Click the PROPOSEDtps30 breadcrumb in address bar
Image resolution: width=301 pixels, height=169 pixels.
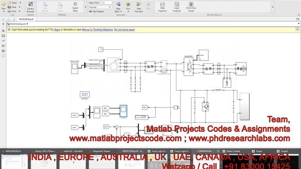(x=17, y=24)
